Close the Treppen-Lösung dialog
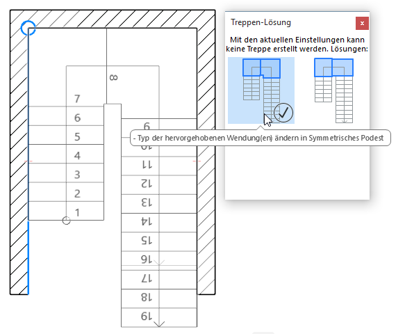Viewport: 405px width, 334px height. click(x=362, y=24)
